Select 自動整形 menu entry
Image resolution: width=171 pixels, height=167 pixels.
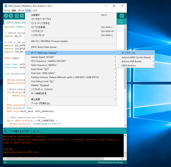[71, 15]
